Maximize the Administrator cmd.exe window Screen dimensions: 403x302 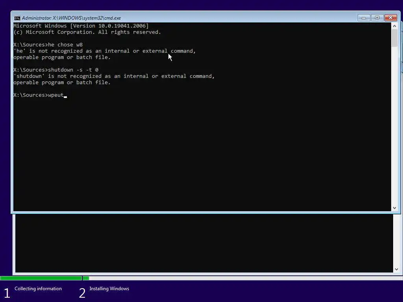pyautogui.click(x=377, y=18)
